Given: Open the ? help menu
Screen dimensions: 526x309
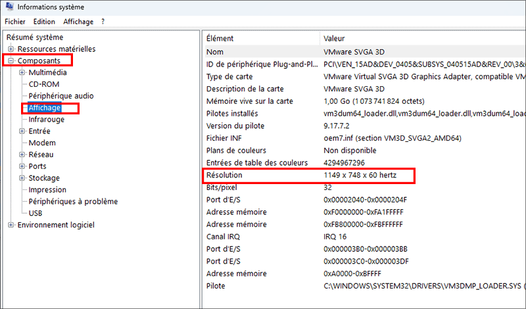Looking at the screenshot, I should 103,22.
